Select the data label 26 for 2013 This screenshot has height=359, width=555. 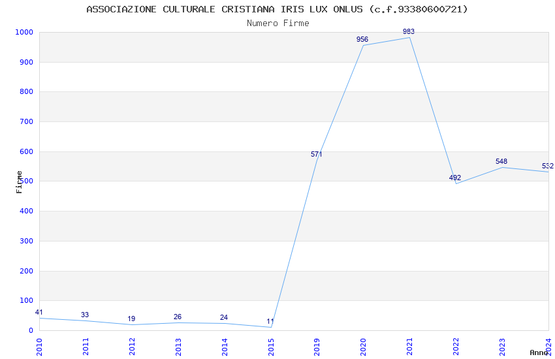point(178,317)
